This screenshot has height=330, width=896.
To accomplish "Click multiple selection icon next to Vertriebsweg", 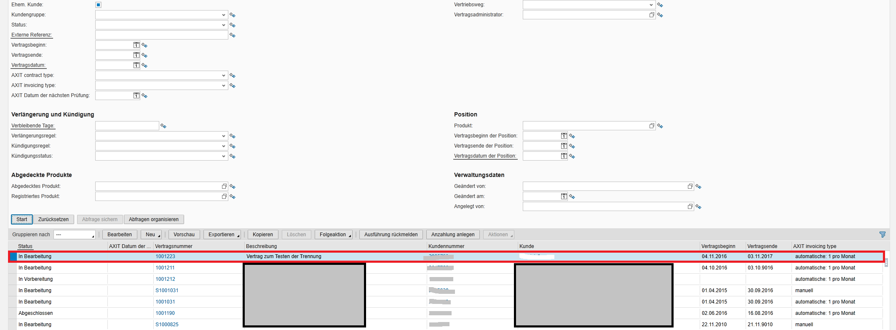I will pyautogui.click(x=660, y=5).
